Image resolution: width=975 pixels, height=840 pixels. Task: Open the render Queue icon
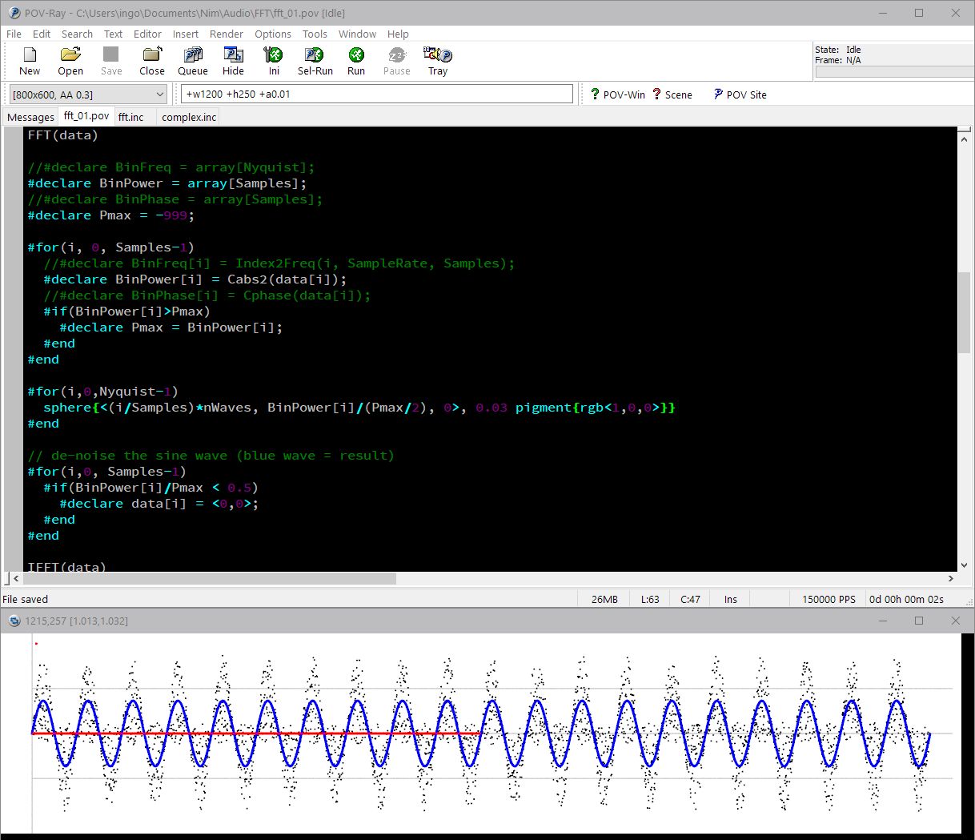tap(192, 61)
